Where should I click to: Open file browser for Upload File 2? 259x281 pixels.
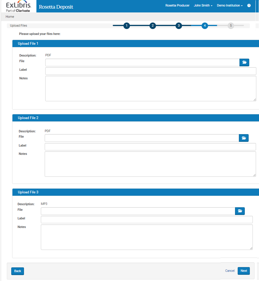(244, 138)
